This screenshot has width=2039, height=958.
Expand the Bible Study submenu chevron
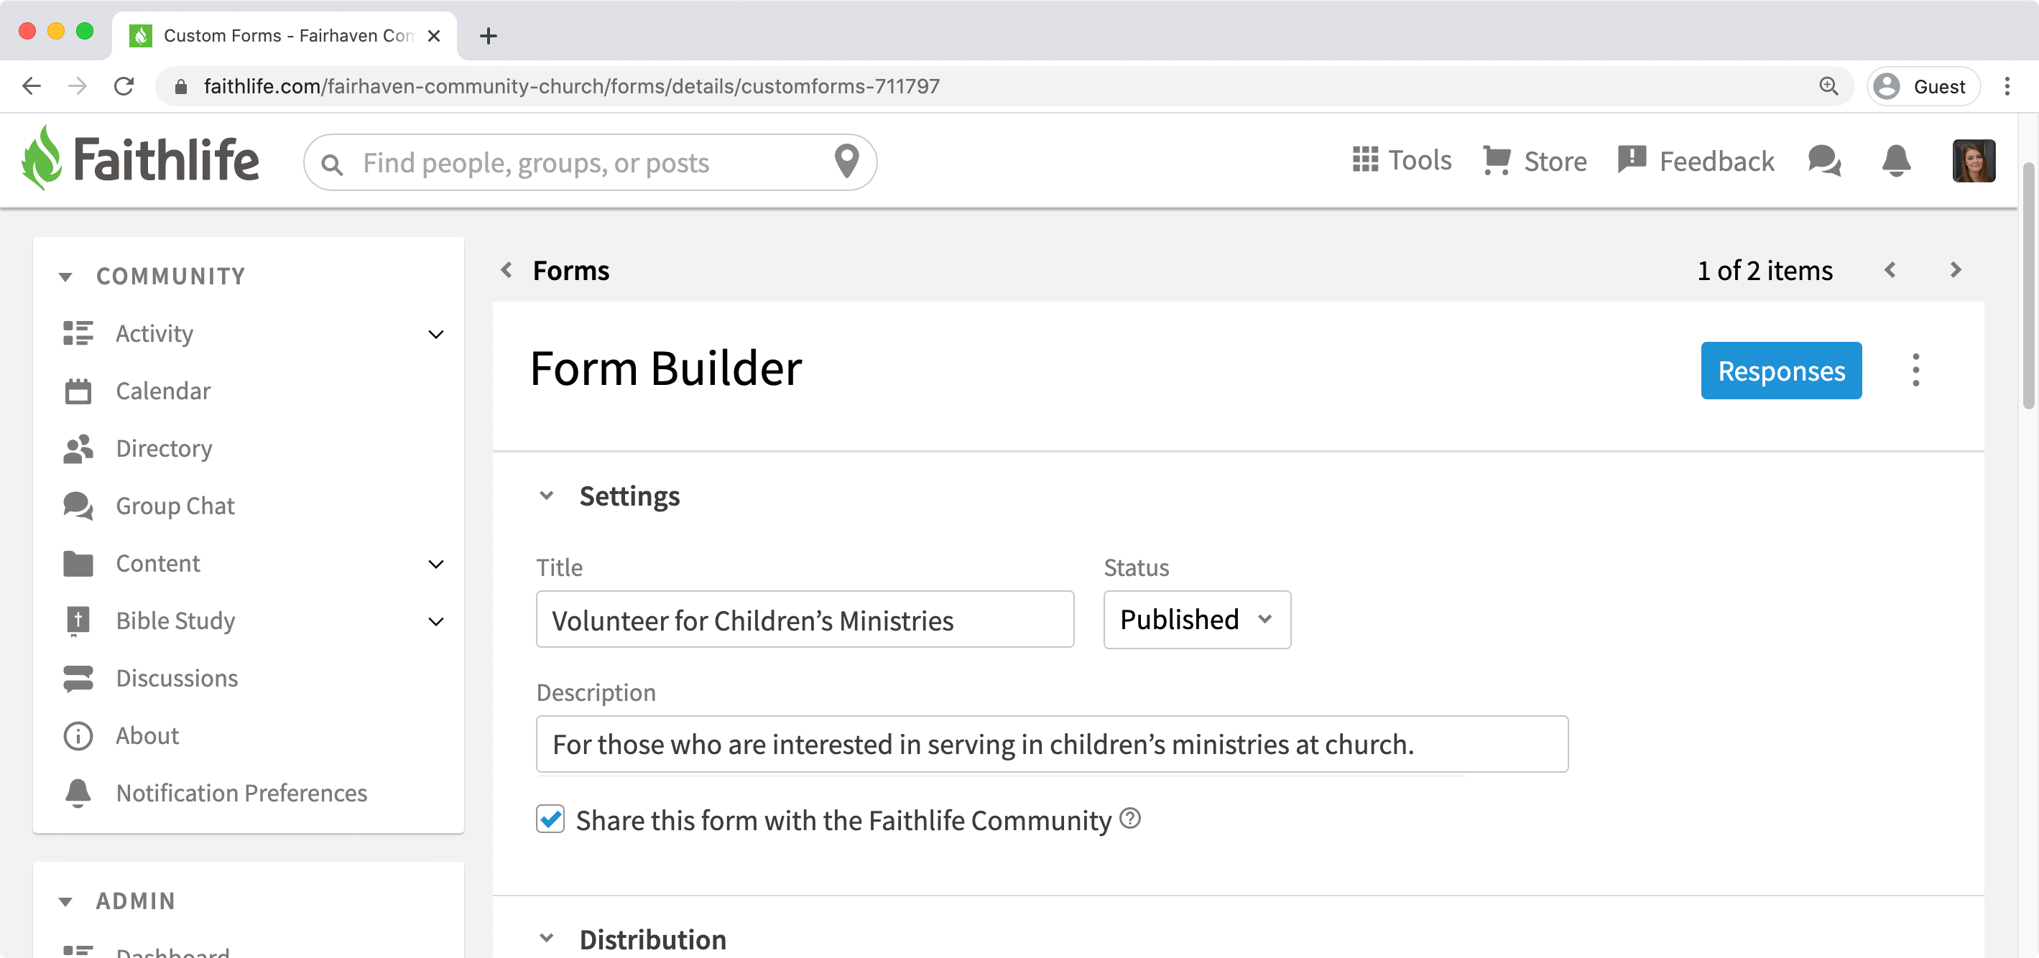coord(435,622)
